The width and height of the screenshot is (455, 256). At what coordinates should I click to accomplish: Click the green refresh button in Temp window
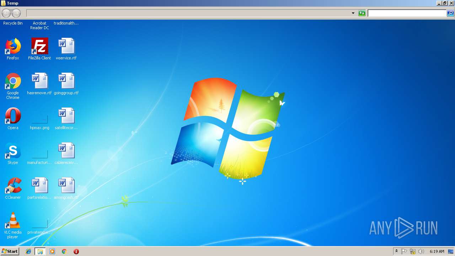click(362, 13)
